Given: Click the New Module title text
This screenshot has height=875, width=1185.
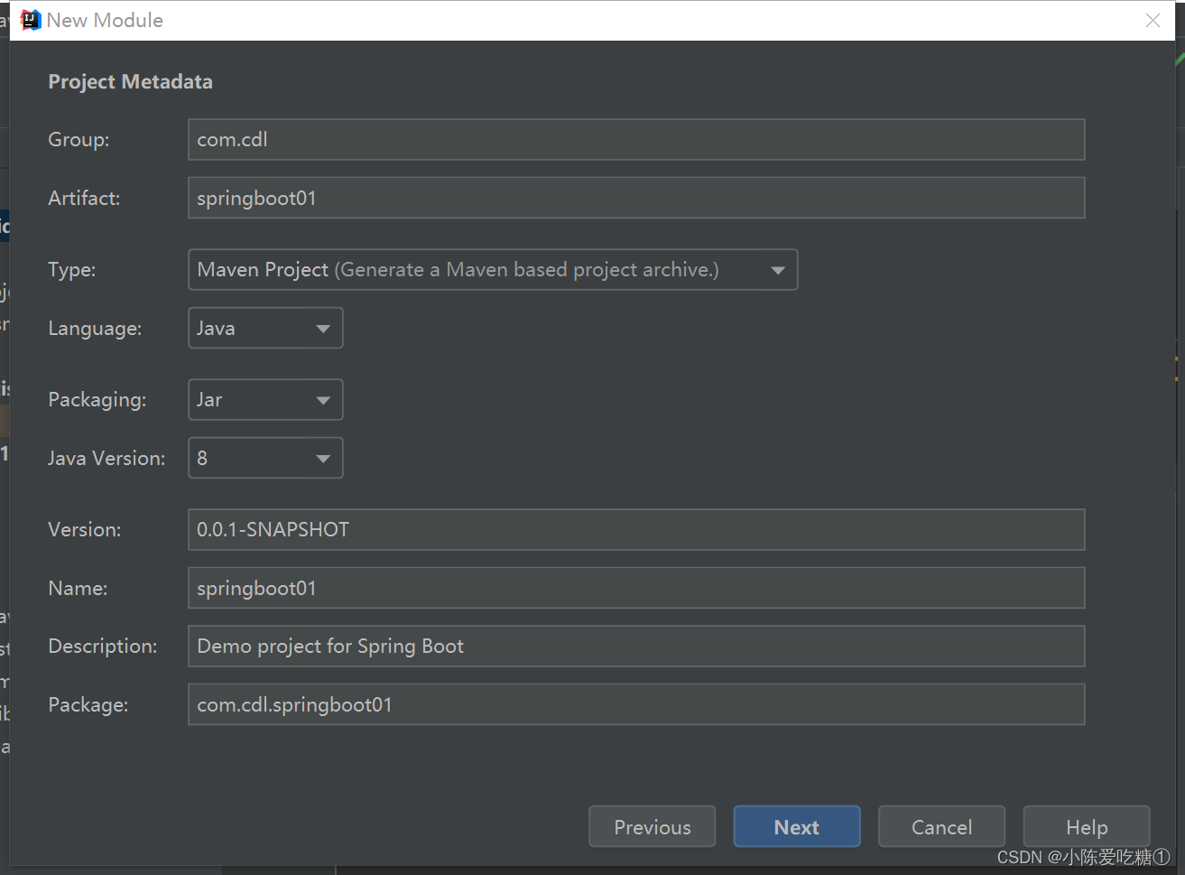Looking at the screenshot, I should tap(105, 20).
